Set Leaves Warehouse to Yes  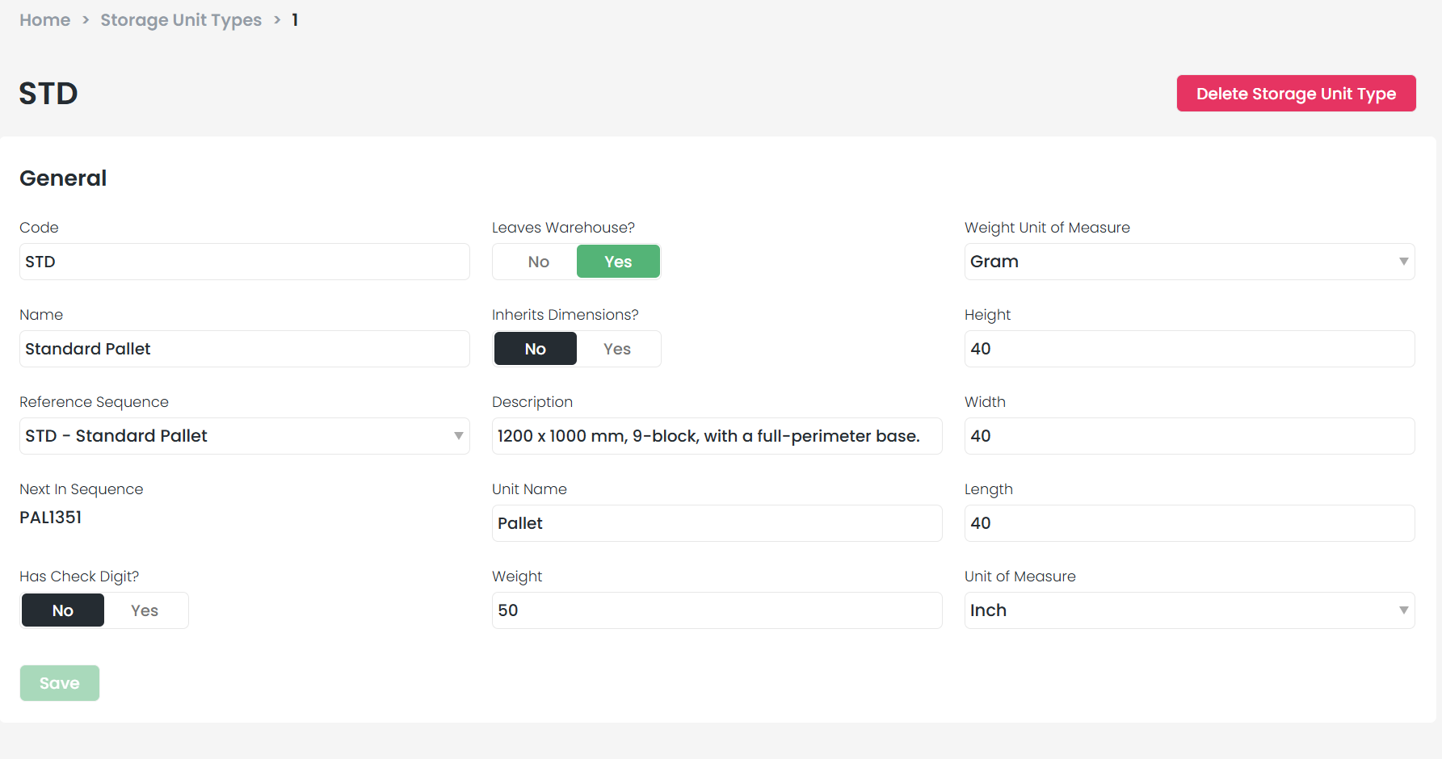[x=618, y=262]
